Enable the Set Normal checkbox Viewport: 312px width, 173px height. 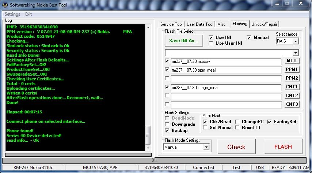click(205, 128)
